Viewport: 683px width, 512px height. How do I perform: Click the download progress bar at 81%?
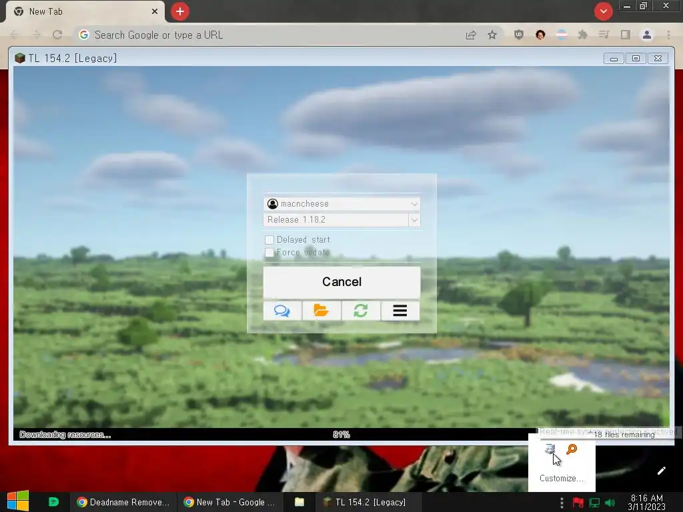point(341,435)
